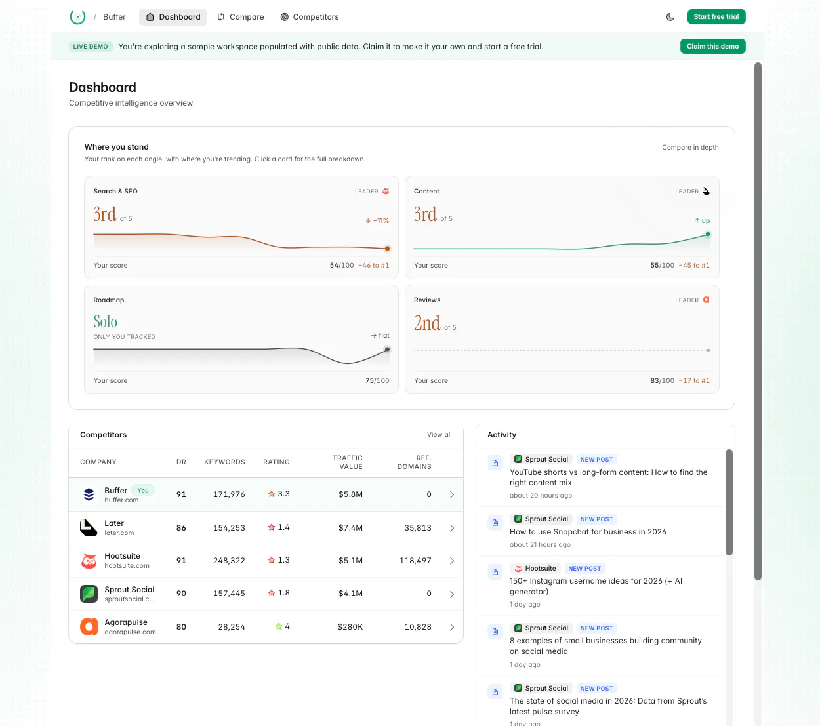Expand the Later row chevron
Viewport: 820px width, 726px height.
click(452, 528)
